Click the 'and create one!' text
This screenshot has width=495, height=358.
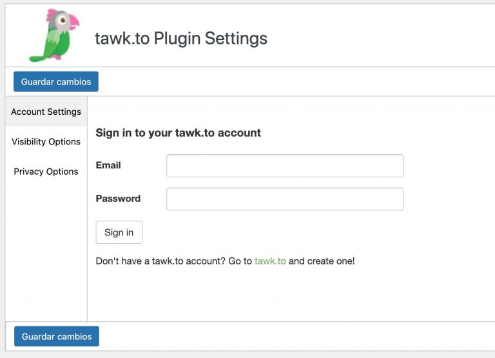322,261
